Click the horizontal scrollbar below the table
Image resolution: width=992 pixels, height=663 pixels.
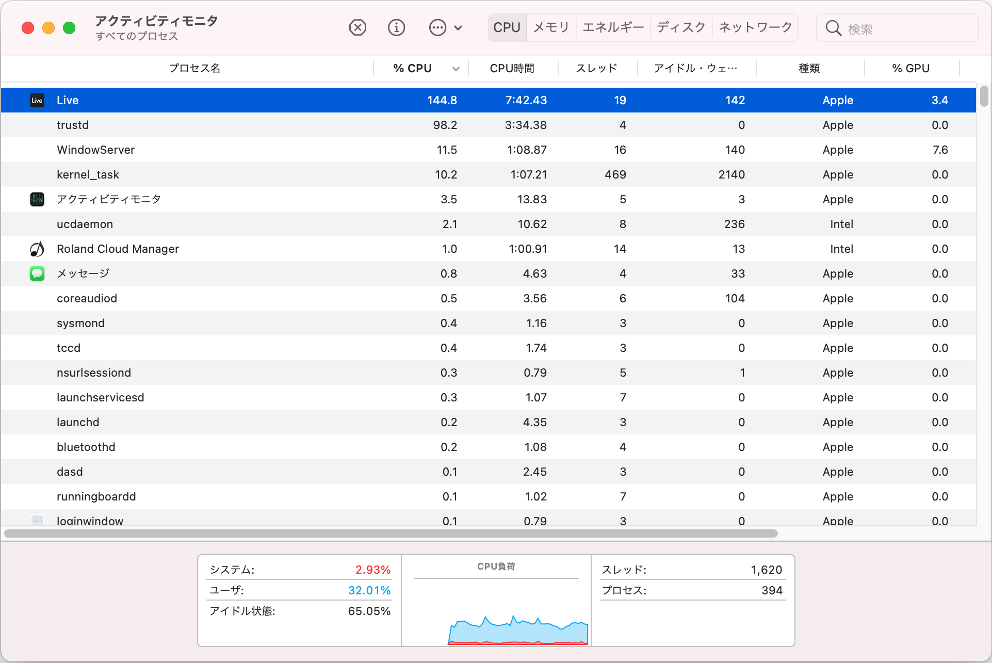point(391,533)
